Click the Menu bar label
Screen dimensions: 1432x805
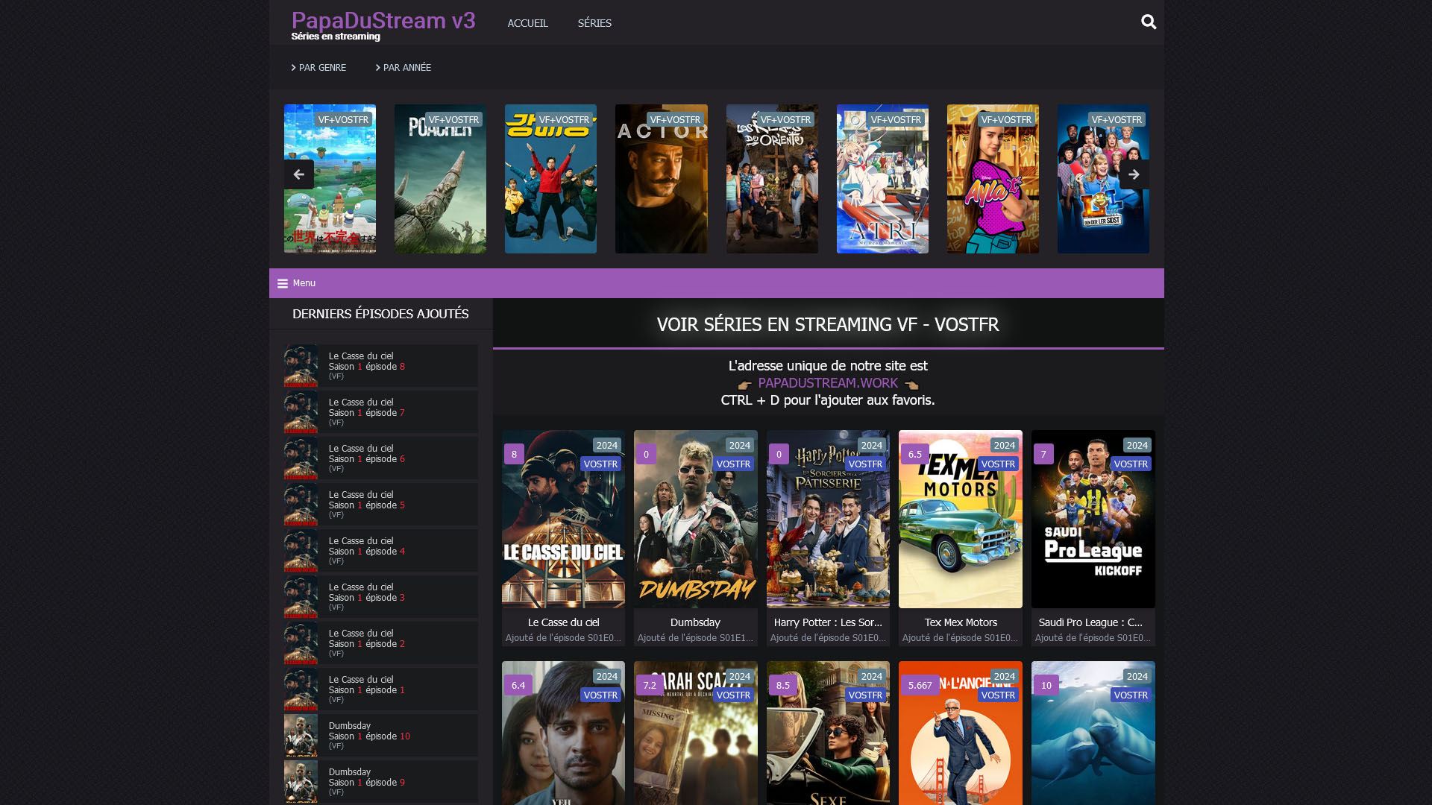click(304, 283)
